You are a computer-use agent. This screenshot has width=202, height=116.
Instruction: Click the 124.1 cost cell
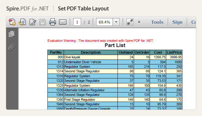coord(158,71)
